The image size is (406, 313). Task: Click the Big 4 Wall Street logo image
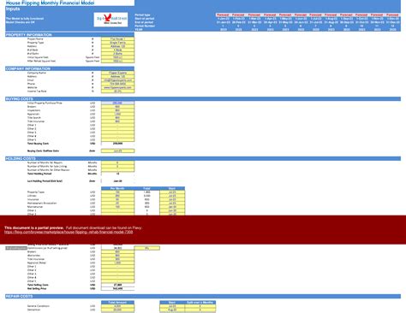click(x=110, y=20)
